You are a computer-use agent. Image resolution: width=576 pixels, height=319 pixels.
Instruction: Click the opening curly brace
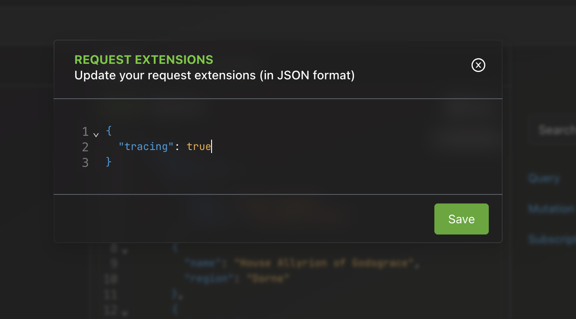pyautogui.click(x=108, y=131)
